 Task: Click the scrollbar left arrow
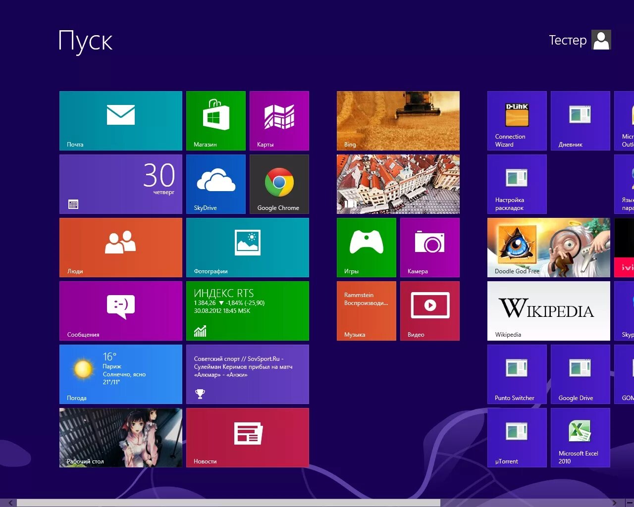(10, 503)
